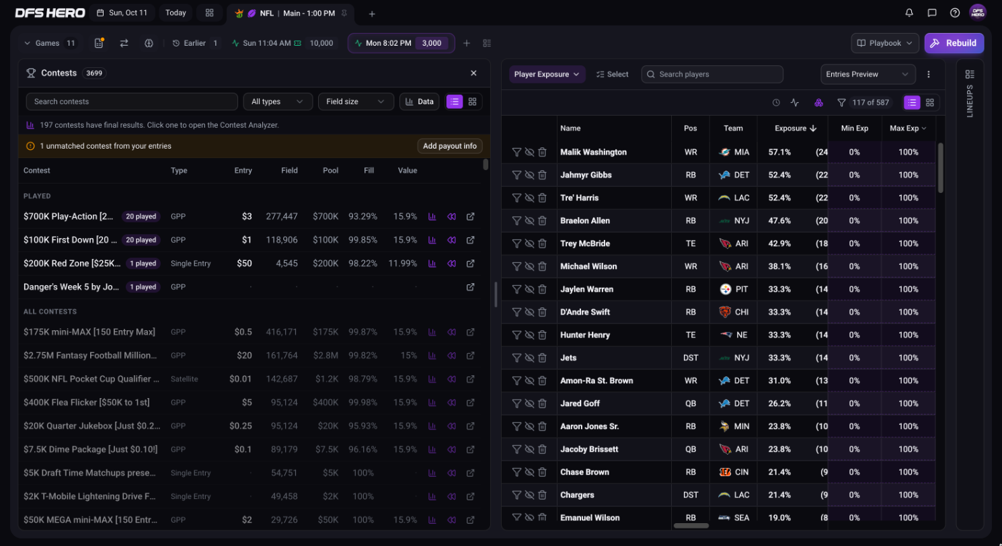Image resolution: width=1002 pixels, height=546 pixels.
Task: Switch player table to grid view
Action: pyautogui.click(x=930, y=103)
